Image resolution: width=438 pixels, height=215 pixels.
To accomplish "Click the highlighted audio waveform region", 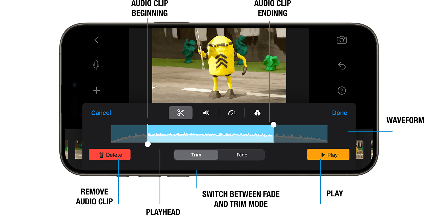I will 211,134.
